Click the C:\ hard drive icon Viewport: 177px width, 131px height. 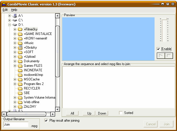[15, 20]
